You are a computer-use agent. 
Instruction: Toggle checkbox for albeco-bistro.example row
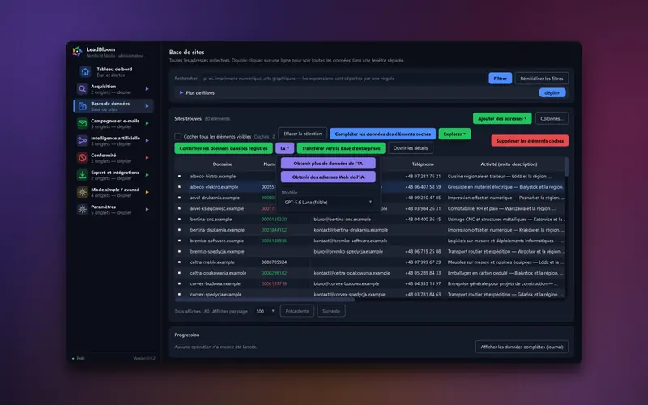pos(179,176)
